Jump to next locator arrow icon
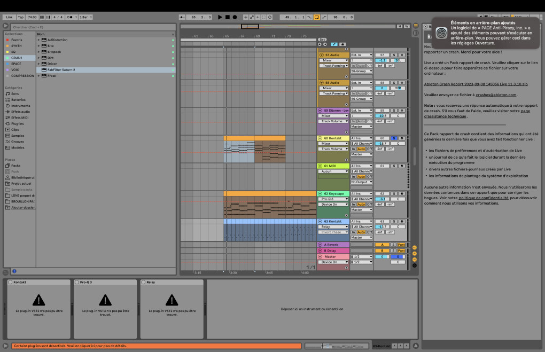The image size is (545, 352). (325, 44)
